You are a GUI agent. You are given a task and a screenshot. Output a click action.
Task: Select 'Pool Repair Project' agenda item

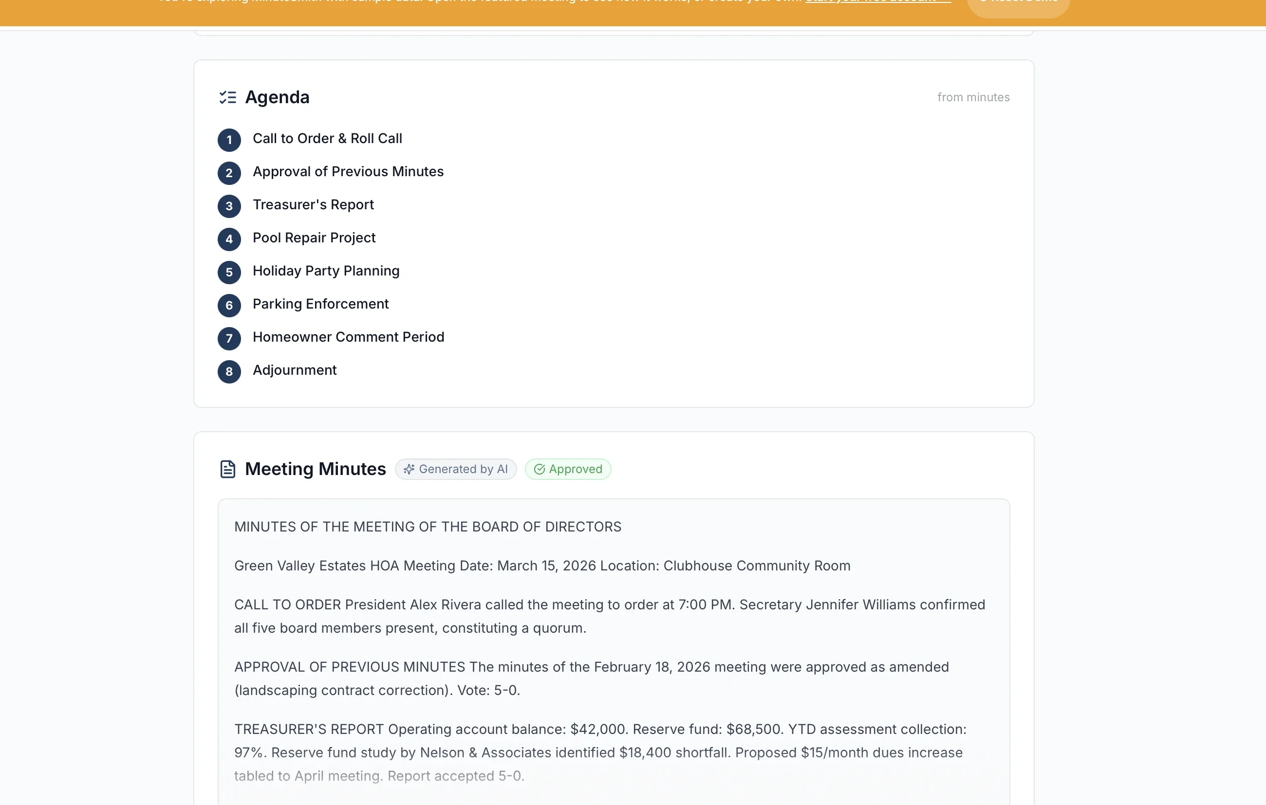click(x=315, y=238)
